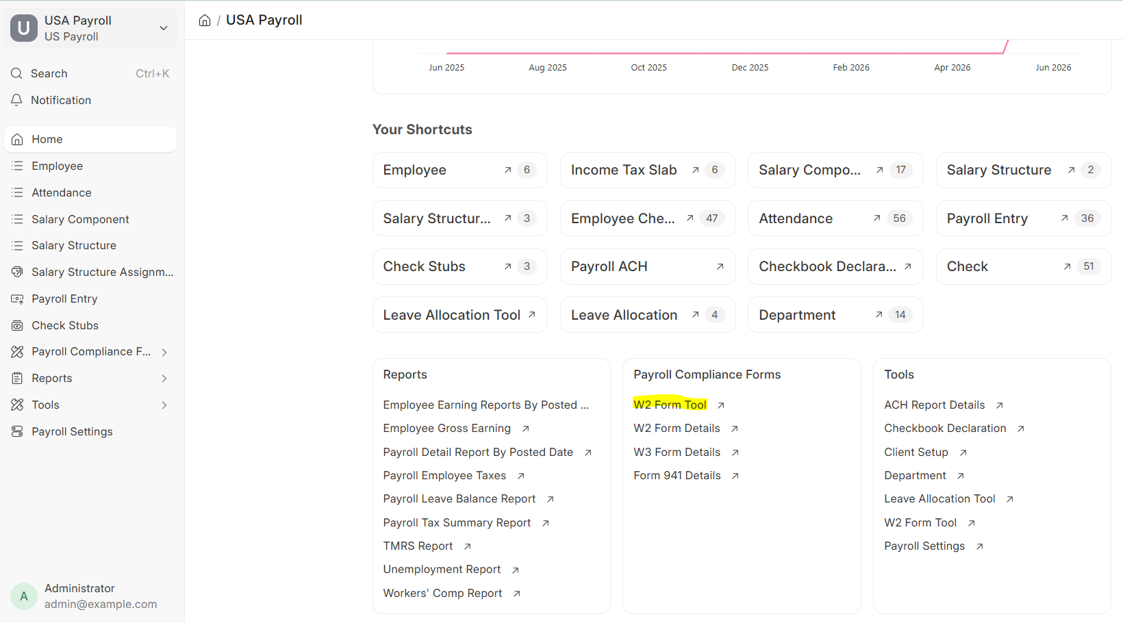Click arrow icon on Payroll ACH shortcut
The height and width of the screenshot is (623, 1123).
pyautogui.click(x=720, y=266)
